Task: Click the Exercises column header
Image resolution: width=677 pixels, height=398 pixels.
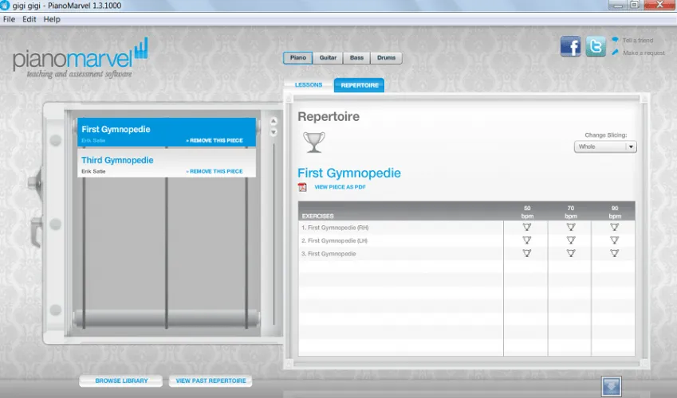Action: pyautogui.click(x=318, y=216)
